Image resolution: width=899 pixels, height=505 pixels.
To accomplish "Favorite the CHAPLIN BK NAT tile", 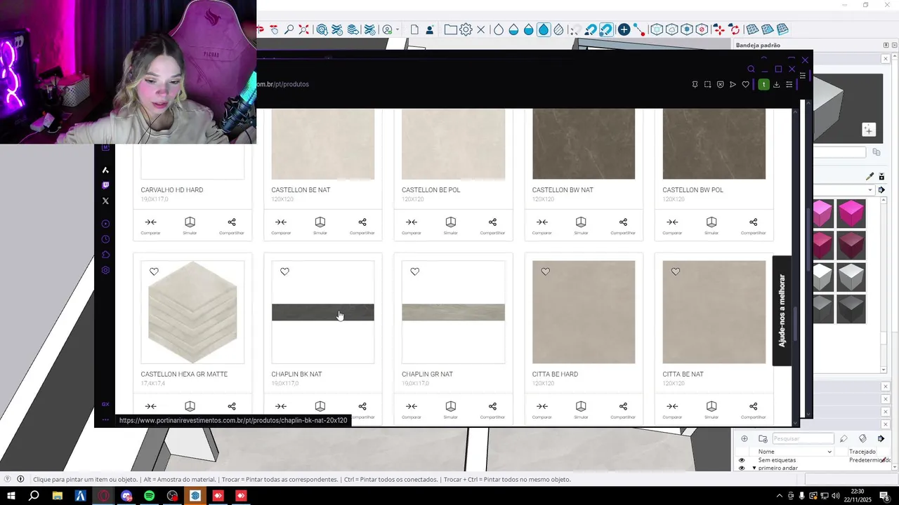I will coord(284,271).
